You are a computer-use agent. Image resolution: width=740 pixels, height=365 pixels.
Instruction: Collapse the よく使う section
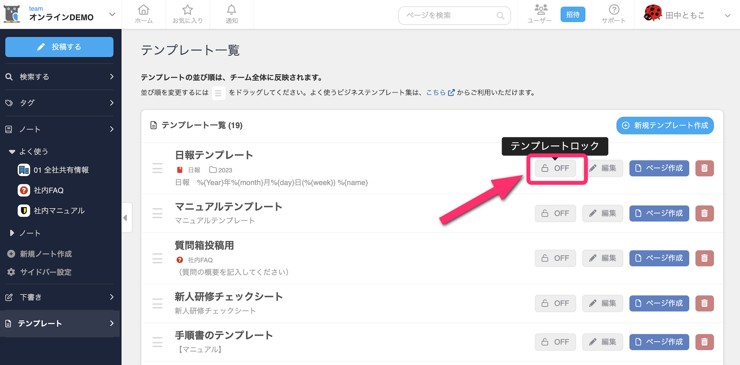[12, 151]
